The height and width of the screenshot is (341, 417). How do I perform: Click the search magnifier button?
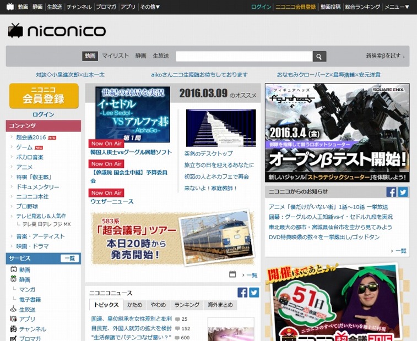point(319,56)
